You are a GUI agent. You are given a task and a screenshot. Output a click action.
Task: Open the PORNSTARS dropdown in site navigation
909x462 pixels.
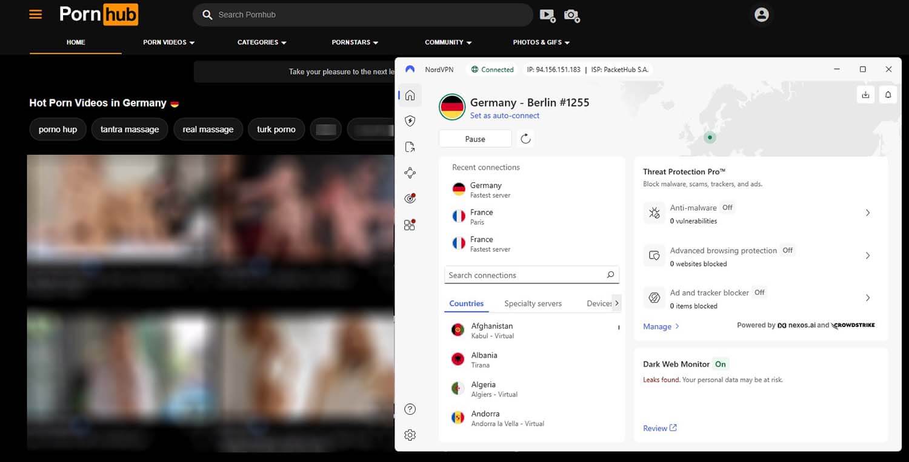point(355,42)
